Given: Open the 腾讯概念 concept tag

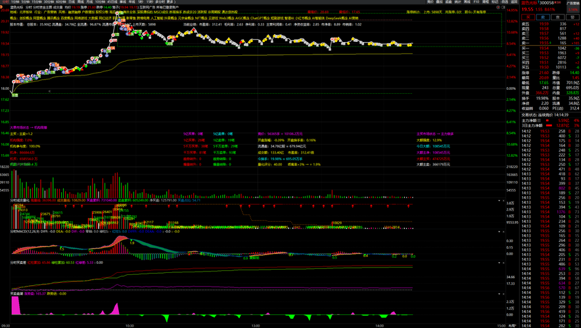Looking at the screenshot, I should 54,18.
